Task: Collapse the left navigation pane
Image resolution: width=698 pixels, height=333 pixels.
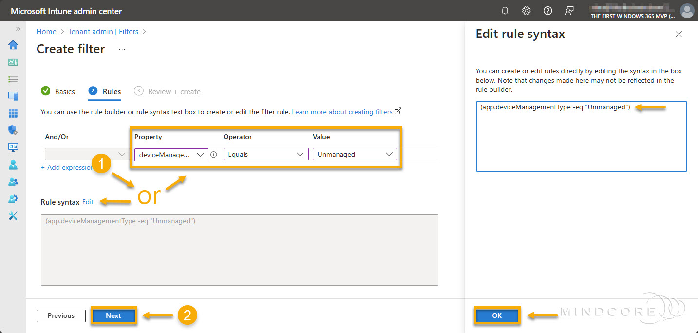Action: pyautogui.click(x=18, y=28)
